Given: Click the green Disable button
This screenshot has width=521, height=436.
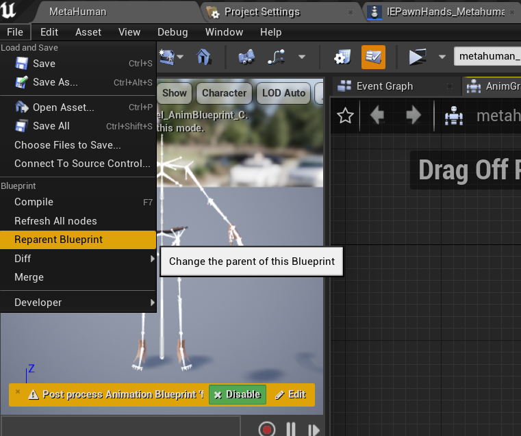Looking at the screenshot, I should 238,394.
